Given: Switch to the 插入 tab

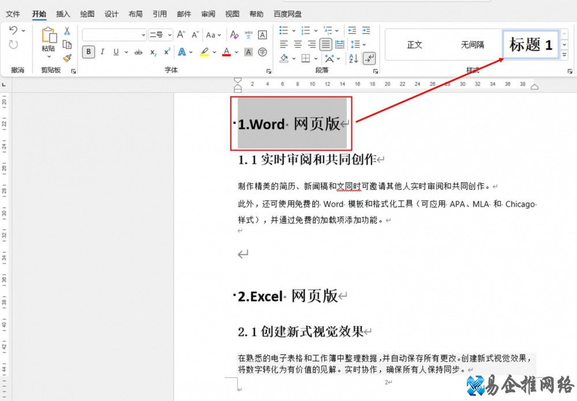Looking at the screenshot, I should (x=63, y=14).
